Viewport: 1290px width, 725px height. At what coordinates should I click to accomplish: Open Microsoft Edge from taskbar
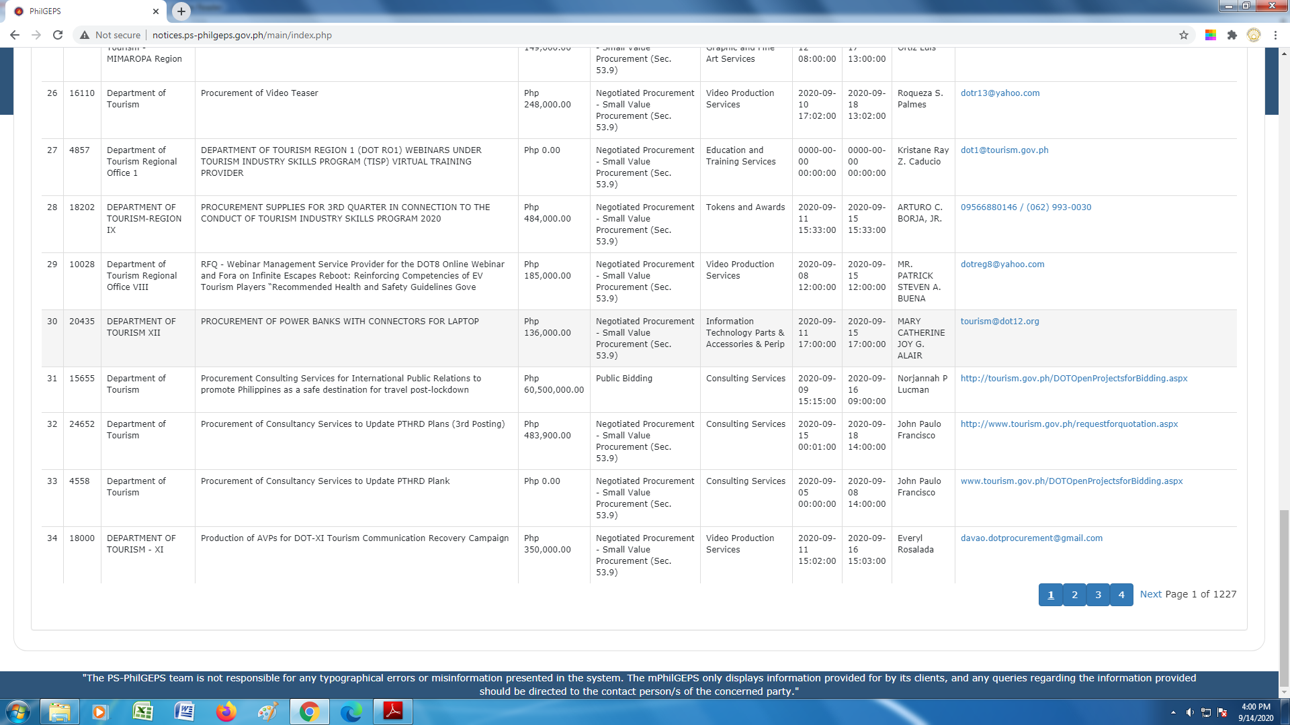click(351, 712)
